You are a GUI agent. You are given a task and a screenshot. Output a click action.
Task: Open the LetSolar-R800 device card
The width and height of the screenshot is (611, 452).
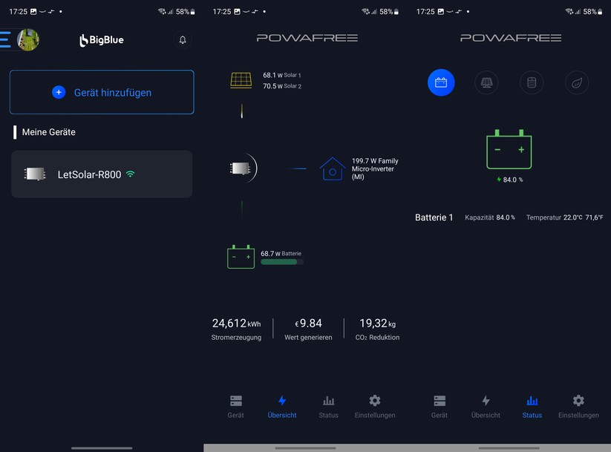102,174
